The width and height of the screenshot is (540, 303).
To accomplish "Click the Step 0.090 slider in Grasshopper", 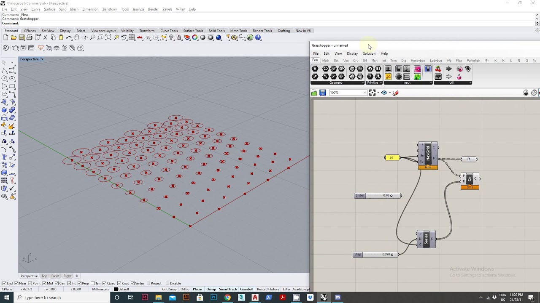I will (x=375, y=254).
